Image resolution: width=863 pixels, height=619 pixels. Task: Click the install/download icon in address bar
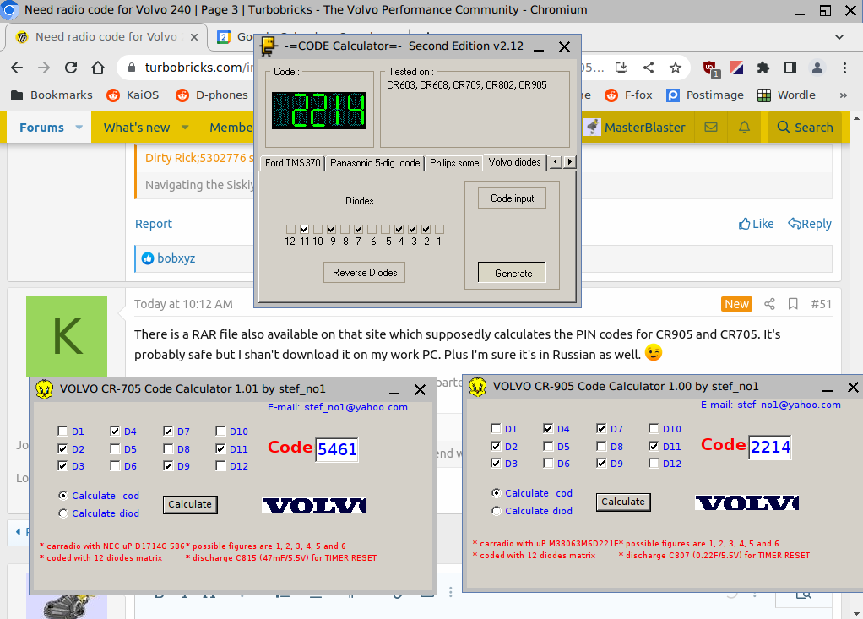pos(621,68)
